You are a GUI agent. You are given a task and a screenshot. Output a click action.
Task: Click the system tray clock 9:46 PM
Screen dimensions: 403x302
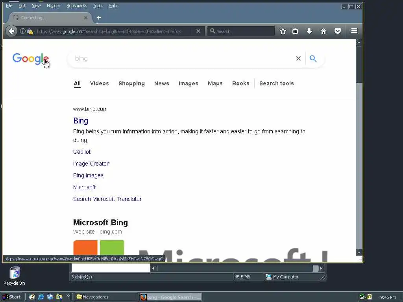[x=388, y=297]
